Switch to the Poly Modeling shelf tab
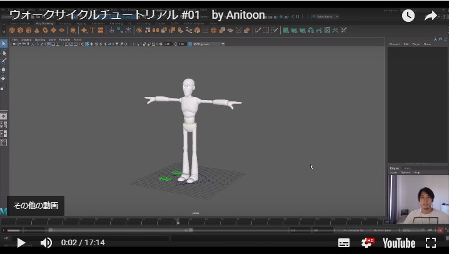Viewport: 449px width, 254px height. 44,24
